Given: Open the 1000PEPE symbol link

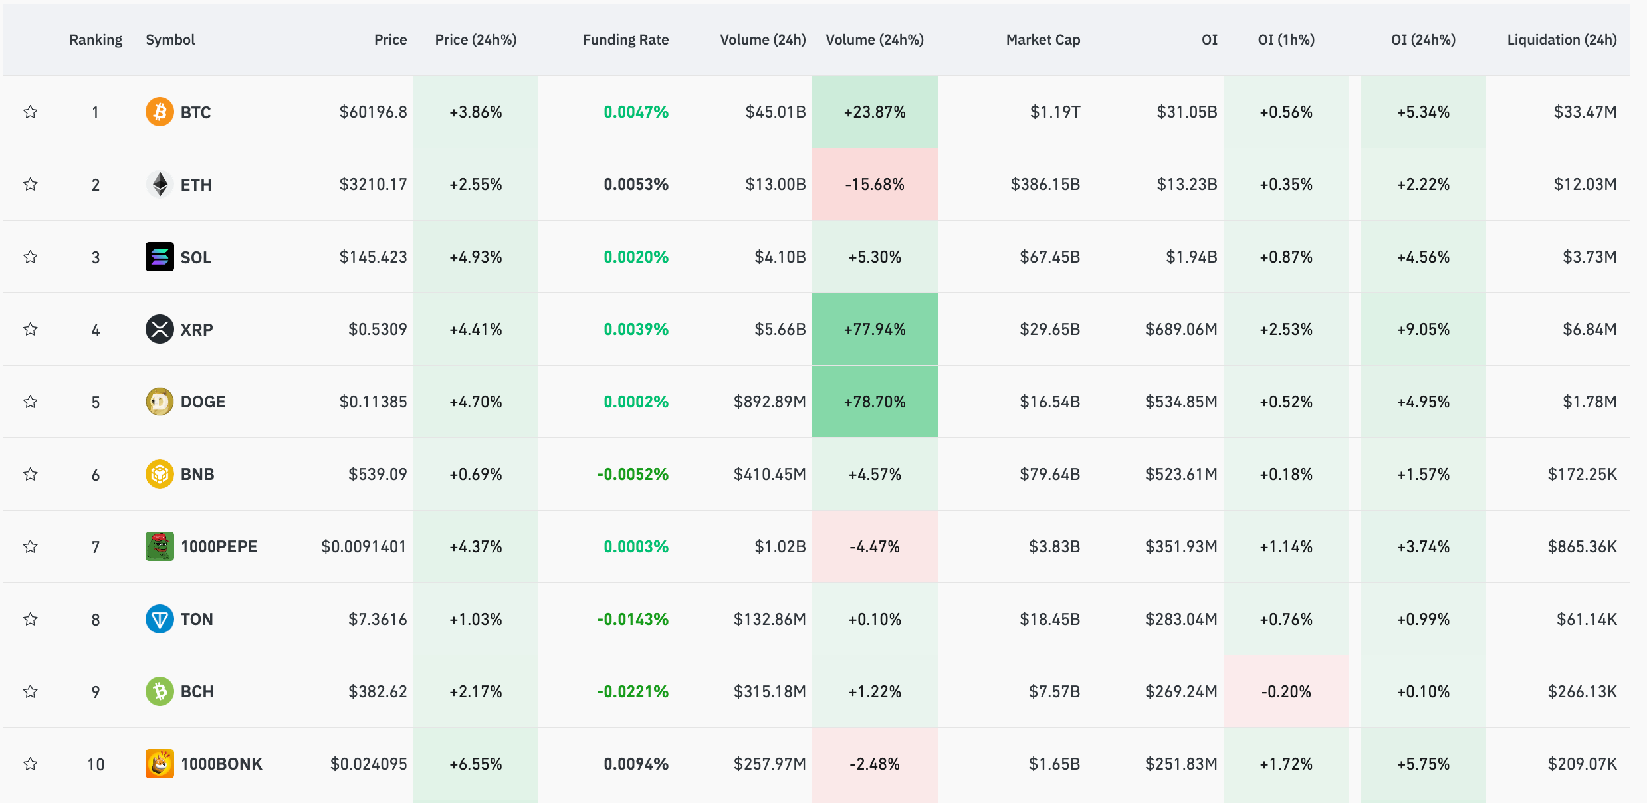Looking at the screenshot, I should click(219, 547).
